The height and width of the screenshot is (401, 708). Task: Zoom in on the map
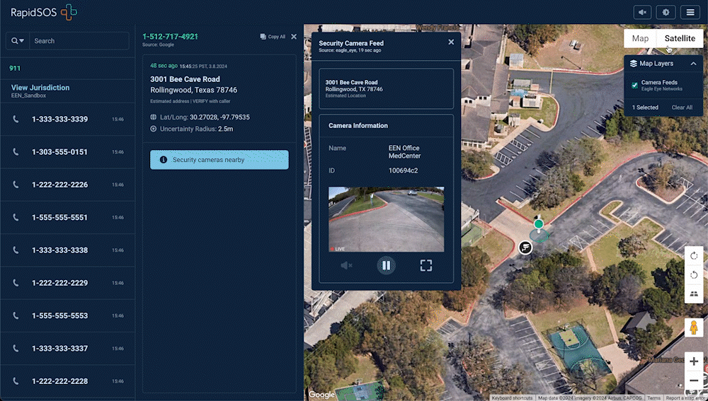(693, 361)
